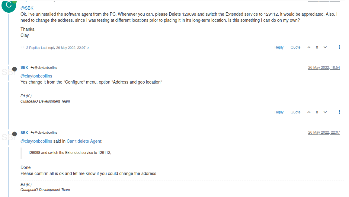This screenshot has width=349, height=197.
Task: Quote Clay's post
Action: [295, 47]
